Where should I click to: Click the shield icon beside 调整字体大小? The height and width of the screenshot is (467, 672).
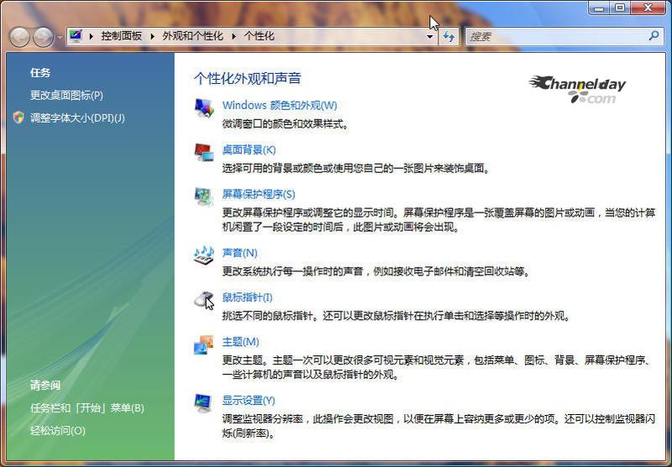click(18, 118)
